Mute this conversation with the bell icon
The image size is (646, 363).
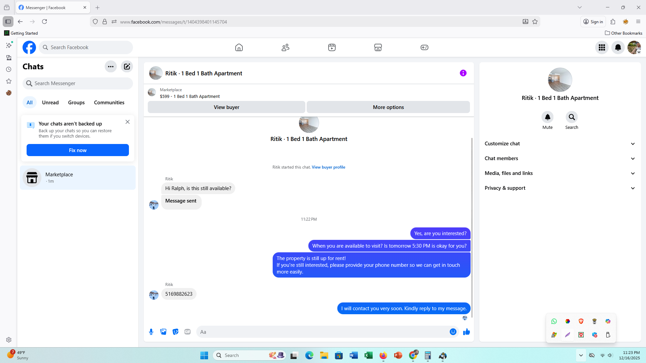pyautogui.click(x=548, y=117)
